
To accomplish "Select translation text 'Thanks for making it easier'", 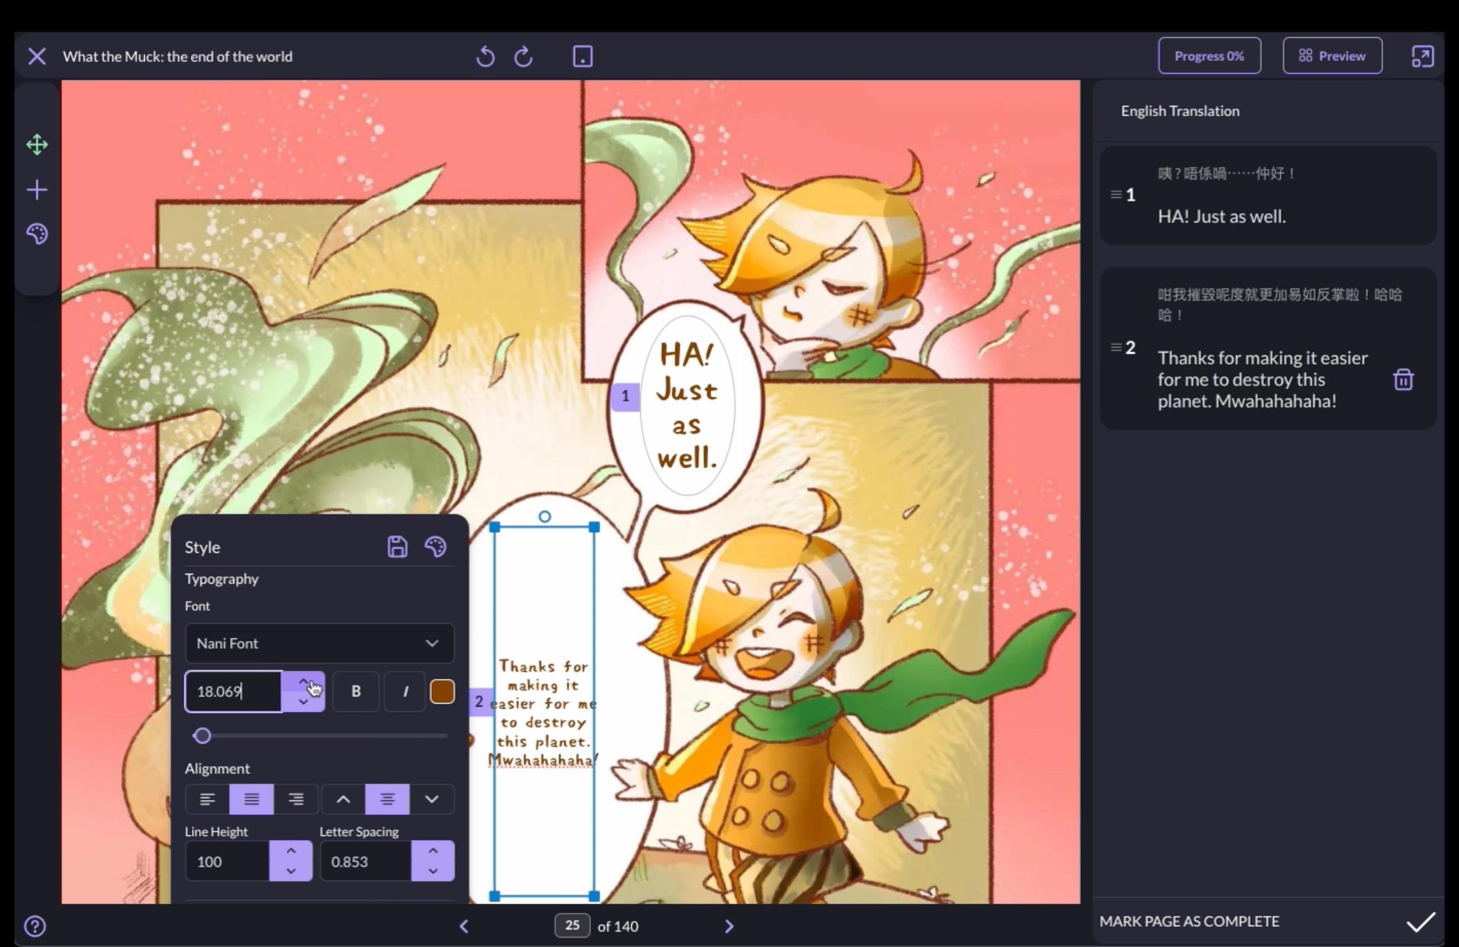I will click(1262, 358).
